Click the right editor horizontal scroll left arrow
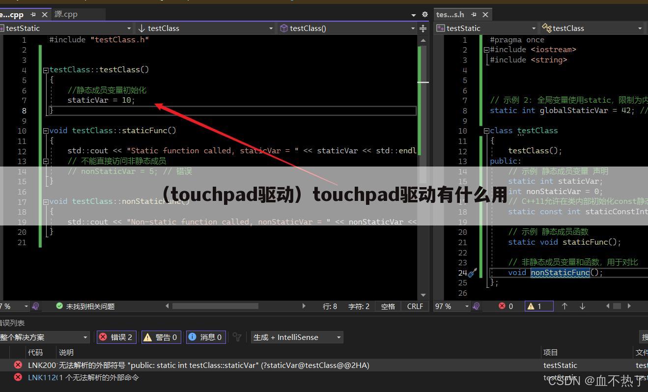This screenshot has width=648, height=392. [608, 306]
